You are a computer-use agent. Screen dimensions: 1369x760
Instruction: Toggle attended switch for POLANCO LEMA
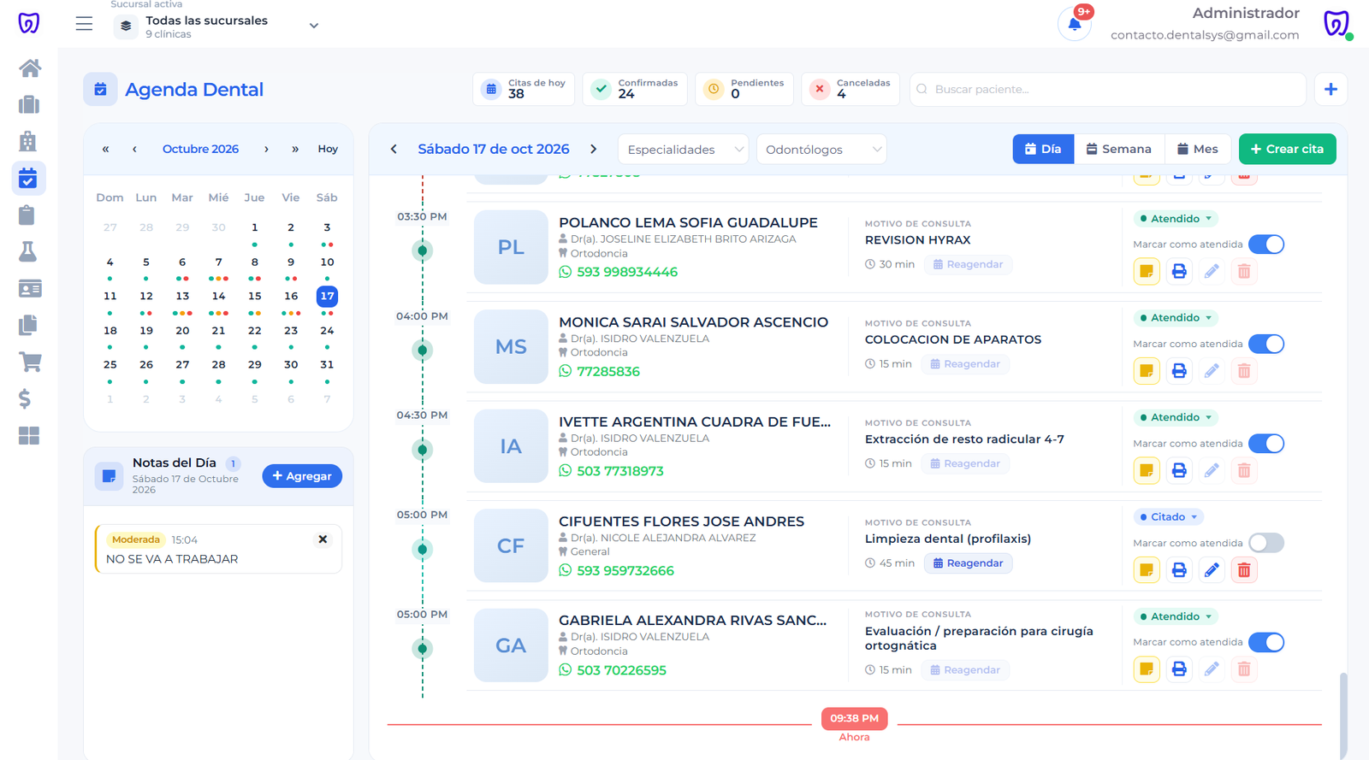1266,244
